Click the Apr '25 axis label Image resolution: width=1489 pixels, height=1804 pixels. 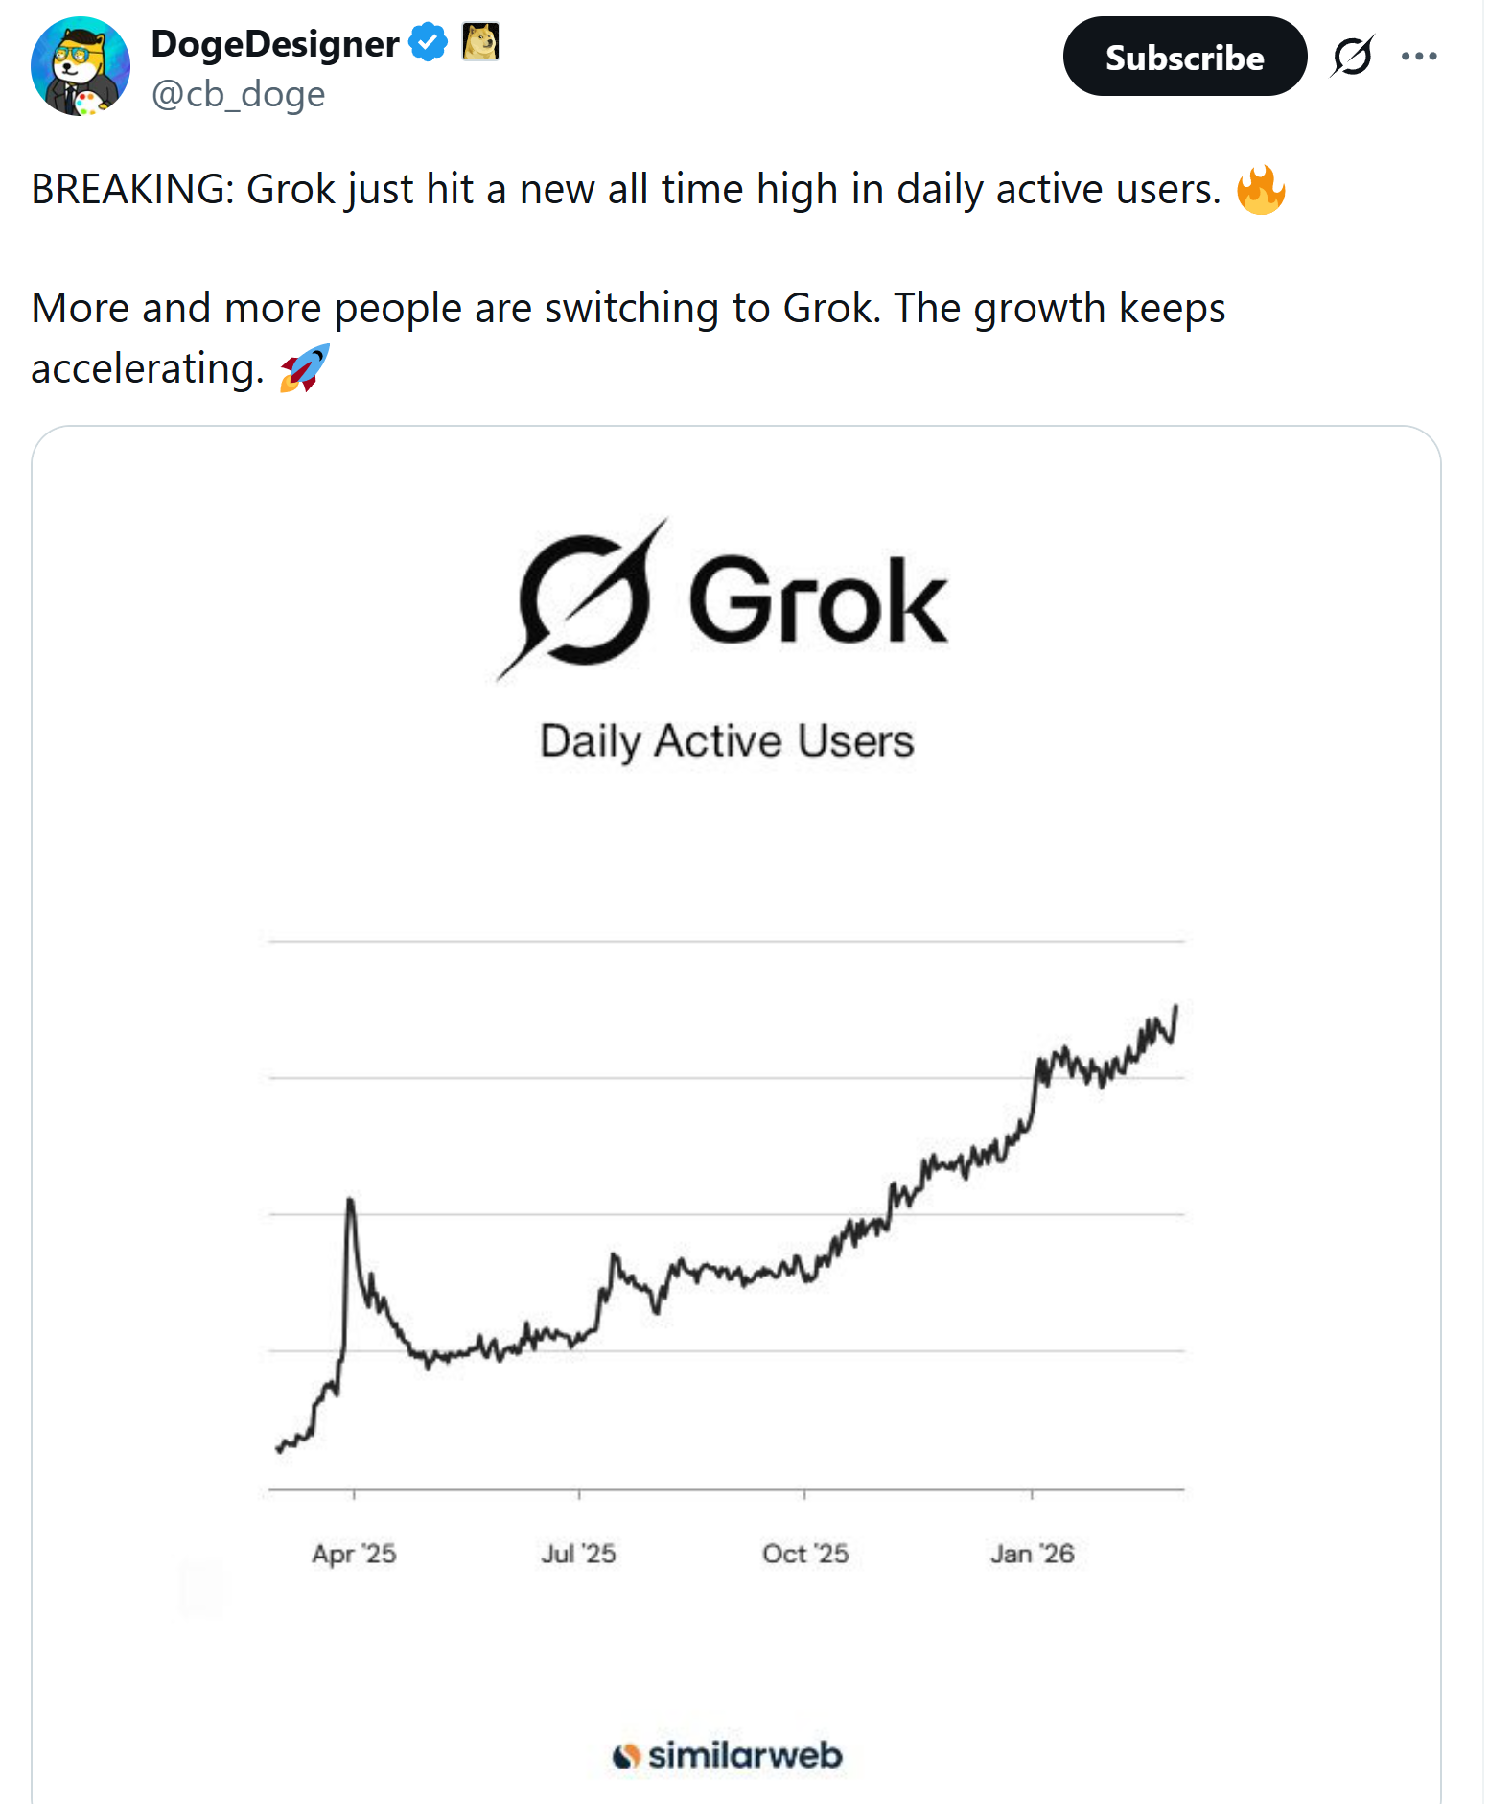(354, 1553)
